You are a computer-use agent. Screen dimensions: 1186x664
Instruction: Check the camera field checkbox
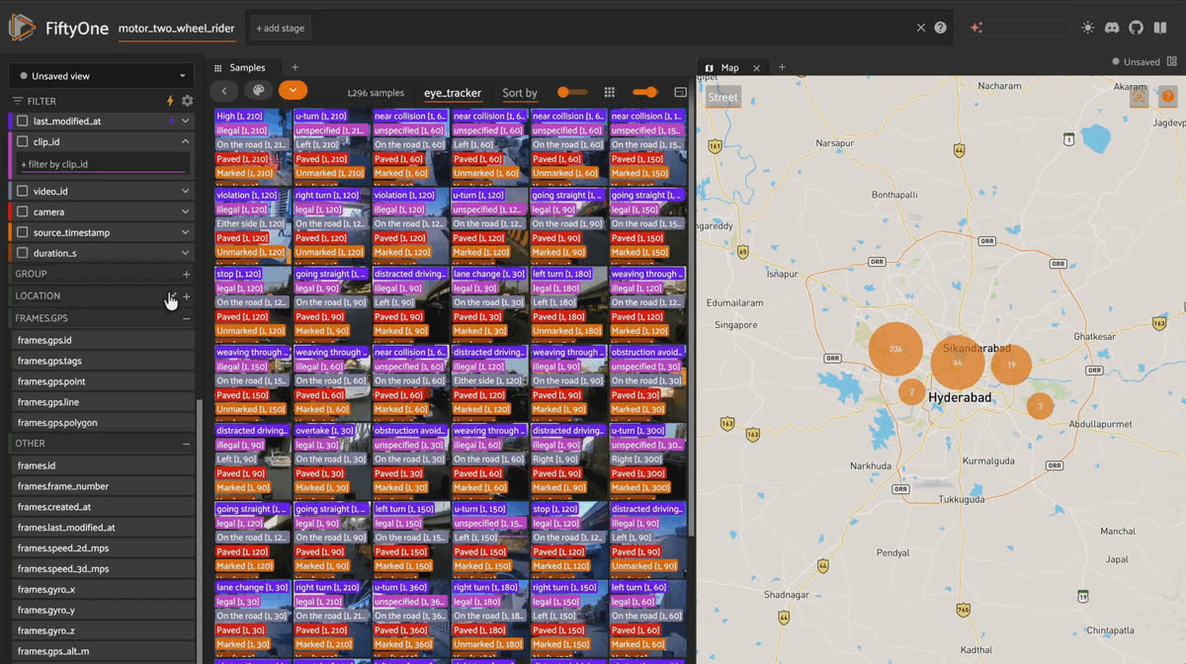pyautogui.click(x=22, y=211)
